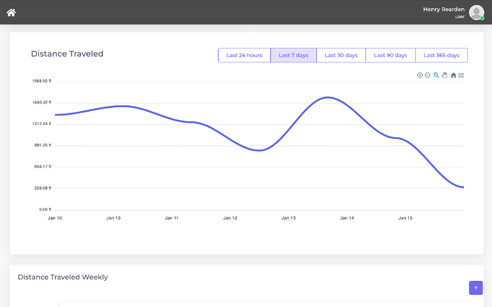Click the chart line's highest peak
Screen dimensions: 492x307
328,98
